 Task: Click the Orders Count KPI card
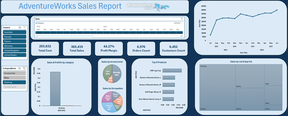pyautogui.click(x=141, y=49)
